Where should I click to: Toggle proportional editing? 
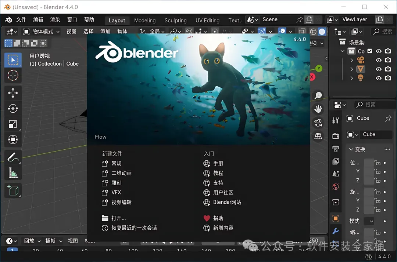pyautogui.click(x=214, y=32)
